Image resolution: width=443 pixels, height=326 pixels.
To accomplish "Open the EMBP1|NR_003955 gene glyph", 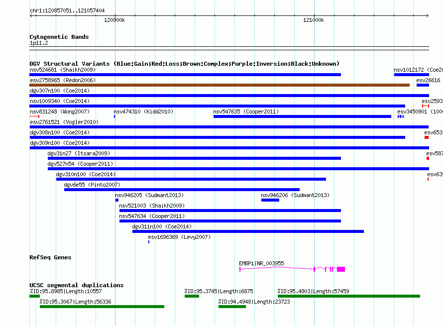I will tap(292, 269).
